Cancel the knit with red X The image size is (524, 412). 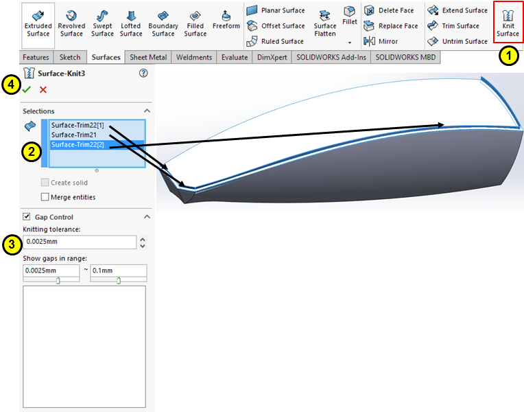(43, 90)
